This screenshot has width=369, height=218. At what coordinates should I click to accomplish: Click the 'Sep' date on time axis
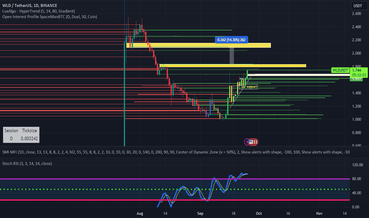pos(200,214)
